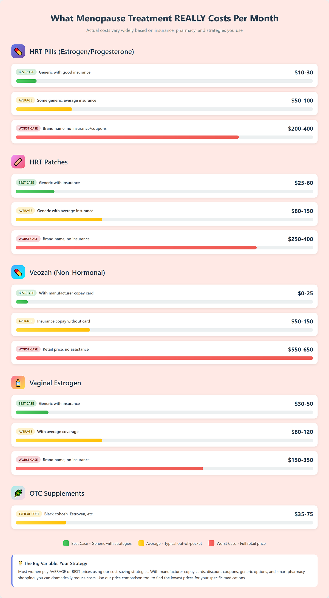Click the BEST CASE badge under HRT Patches
The width and height of the screenshot is (329, 598).
point(26,183)
